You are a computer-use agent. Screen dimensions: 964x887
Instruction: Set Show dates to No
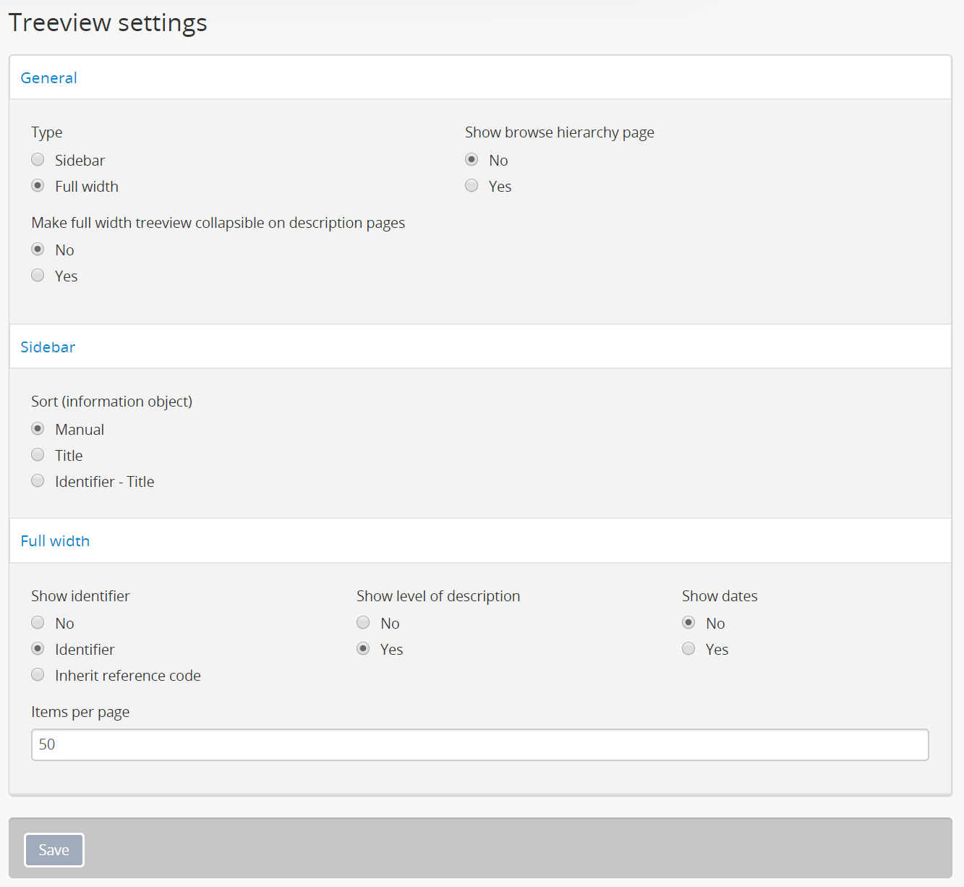pos(688,623)
